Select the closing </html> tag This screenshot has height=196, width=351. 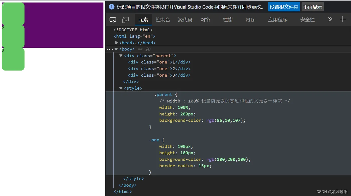coord(123,191)
